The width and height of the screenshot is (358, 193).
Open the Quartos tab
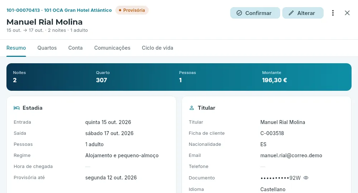pyautogui.click(x=47, y=48)
